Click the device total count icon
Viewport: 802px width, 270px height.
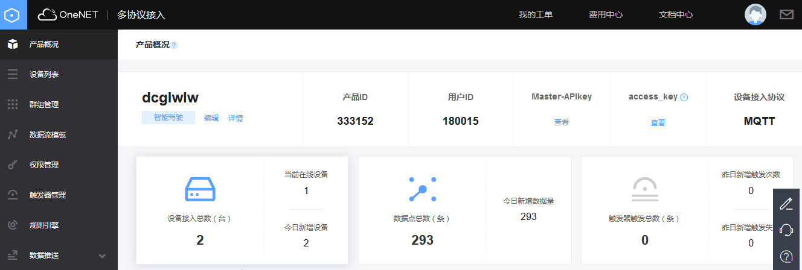(200, 189)
